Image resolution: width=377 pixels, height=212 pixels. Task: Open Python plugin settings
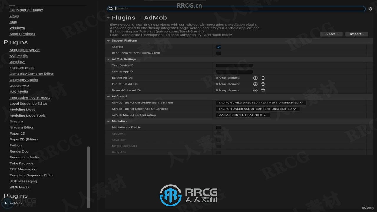point(16,145)
